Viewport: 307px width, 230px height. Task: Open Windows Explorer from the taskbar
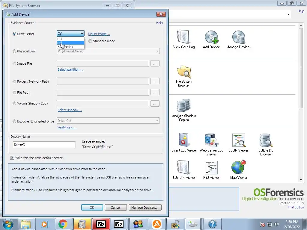[x=26, y=224]
